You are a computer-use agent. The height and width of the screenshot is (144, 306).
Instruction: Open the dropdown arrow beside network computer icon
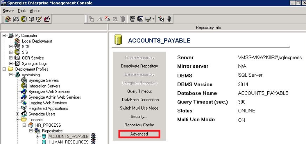[x=153, y=19]
